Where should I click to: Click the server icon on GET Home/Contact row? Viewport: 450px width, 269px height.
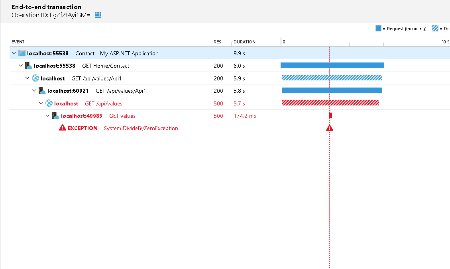pos(29,65)
